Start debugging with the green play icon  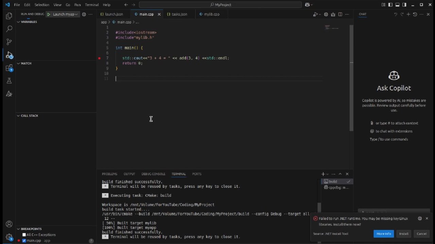coord(49,14)
